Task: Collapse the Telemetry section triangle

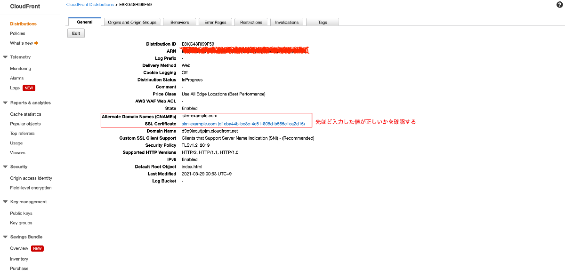Action: point(5,57)
